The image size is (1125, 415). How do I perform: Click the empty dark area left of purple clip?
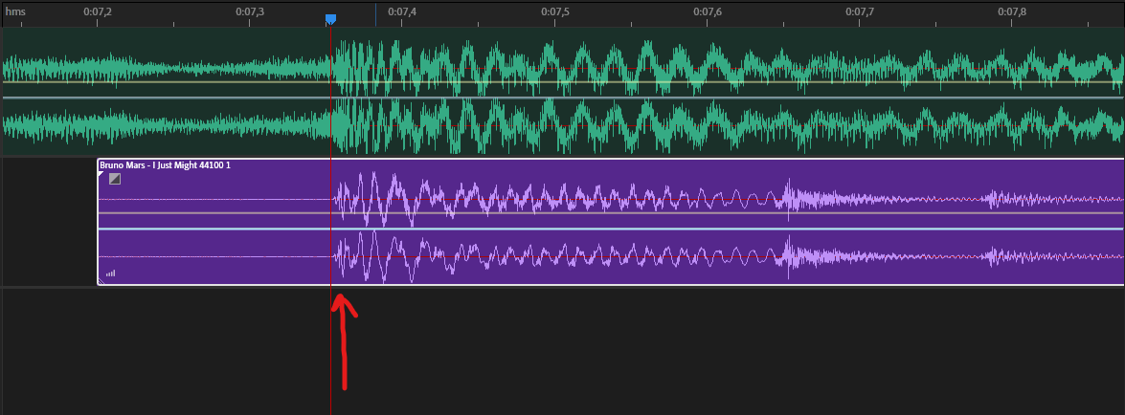48,222
